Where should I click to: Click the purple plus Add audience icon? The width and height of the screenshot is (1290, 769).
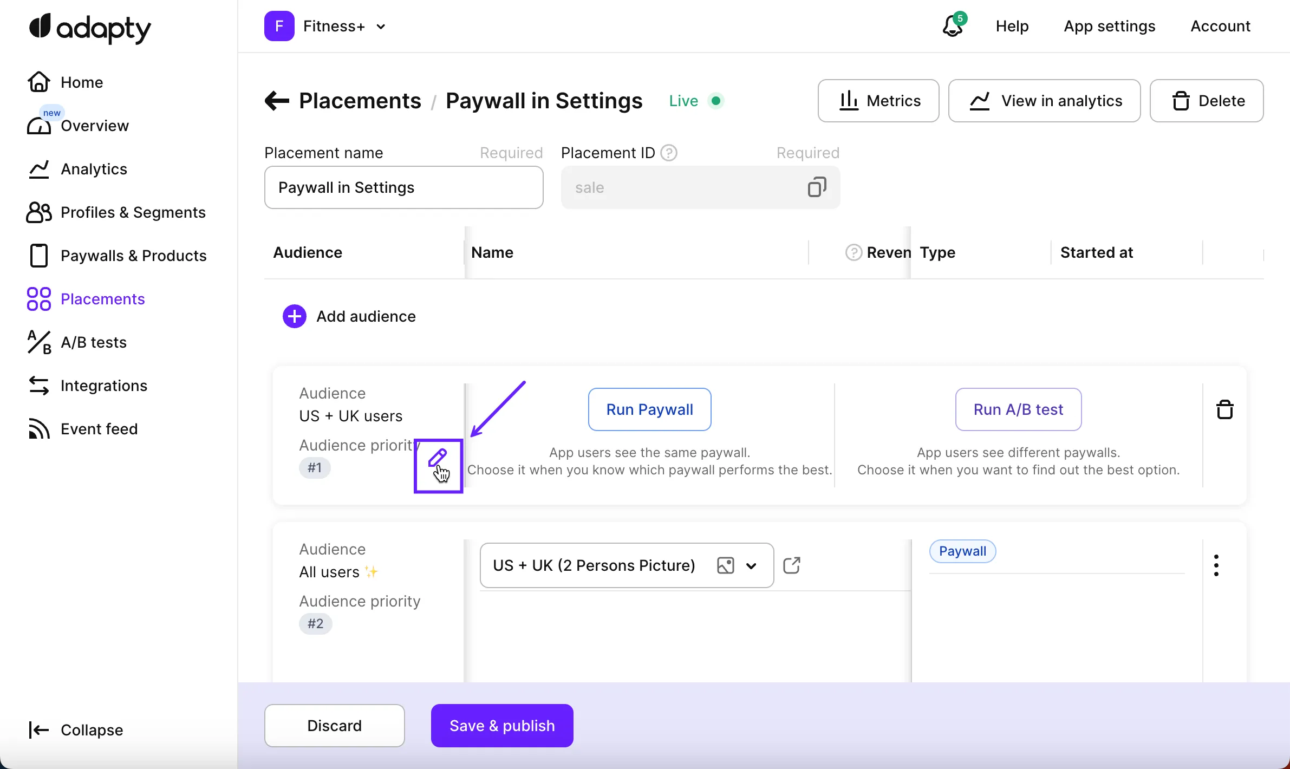coord(295,316)
